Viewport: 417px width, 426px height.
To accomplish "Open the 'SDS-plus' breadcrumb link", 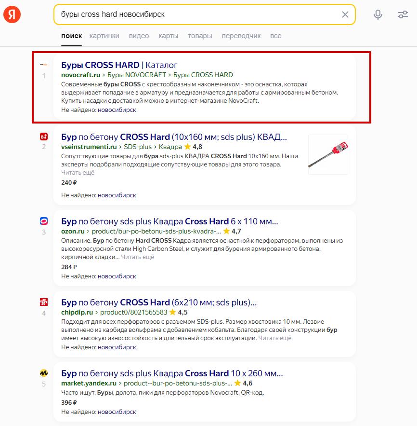I will [x=138, y=147].
